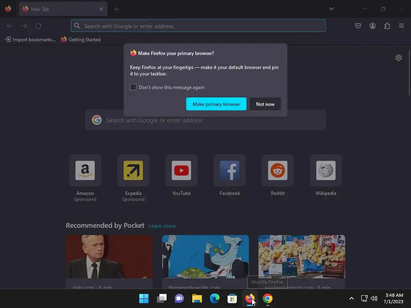Open the washingtonpost.com snacks story thumbnail

click(x=302, y=256)
